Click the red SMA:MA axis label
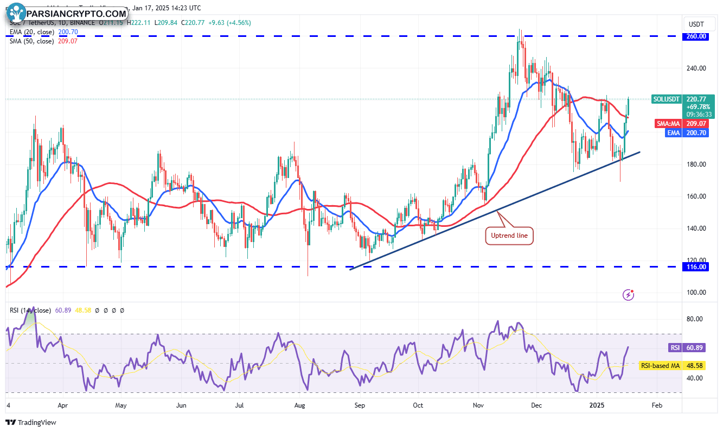 [669, 123]
